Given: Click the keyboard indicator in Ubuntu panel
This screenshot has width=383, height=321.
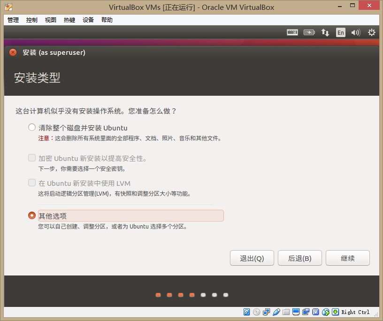Looking at the screenshot, I should [292, 32].
